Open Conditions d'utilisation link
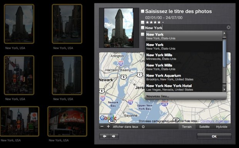 point(215,121)
